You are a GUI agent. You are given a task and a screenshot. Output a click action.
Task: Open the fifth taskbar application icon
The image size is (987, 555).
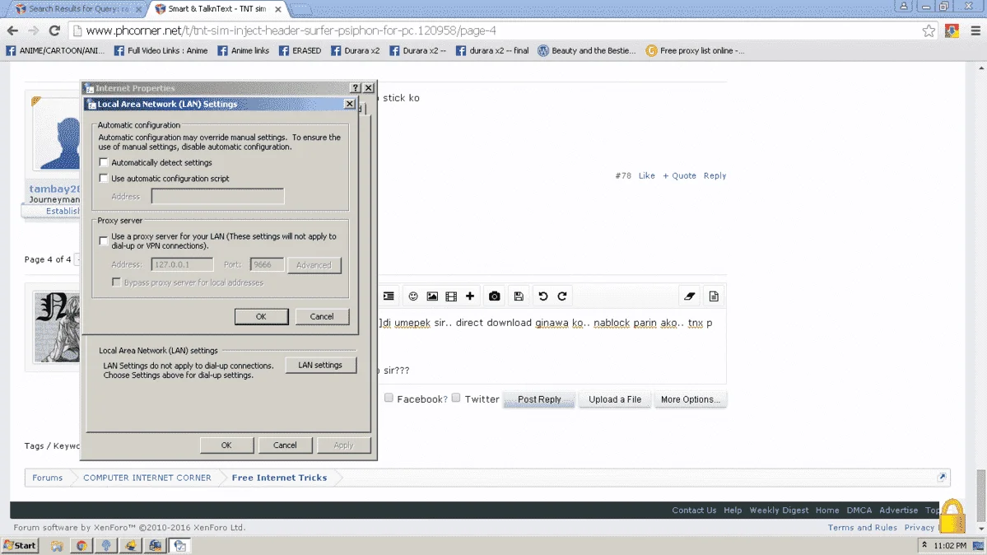pyautogui.click(x=155, y=546)
